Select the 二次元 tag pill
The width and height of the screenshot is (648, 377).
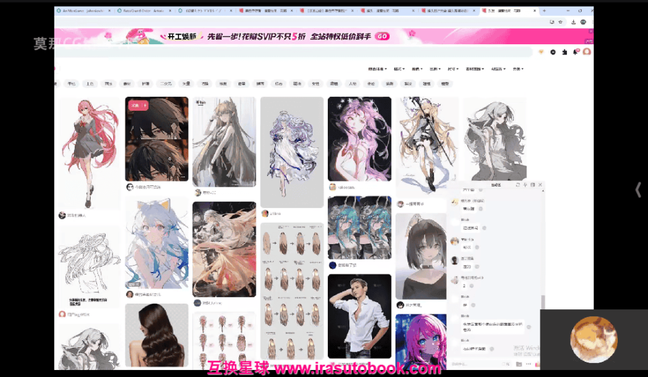pyautogui.click(x=166, y=84)
